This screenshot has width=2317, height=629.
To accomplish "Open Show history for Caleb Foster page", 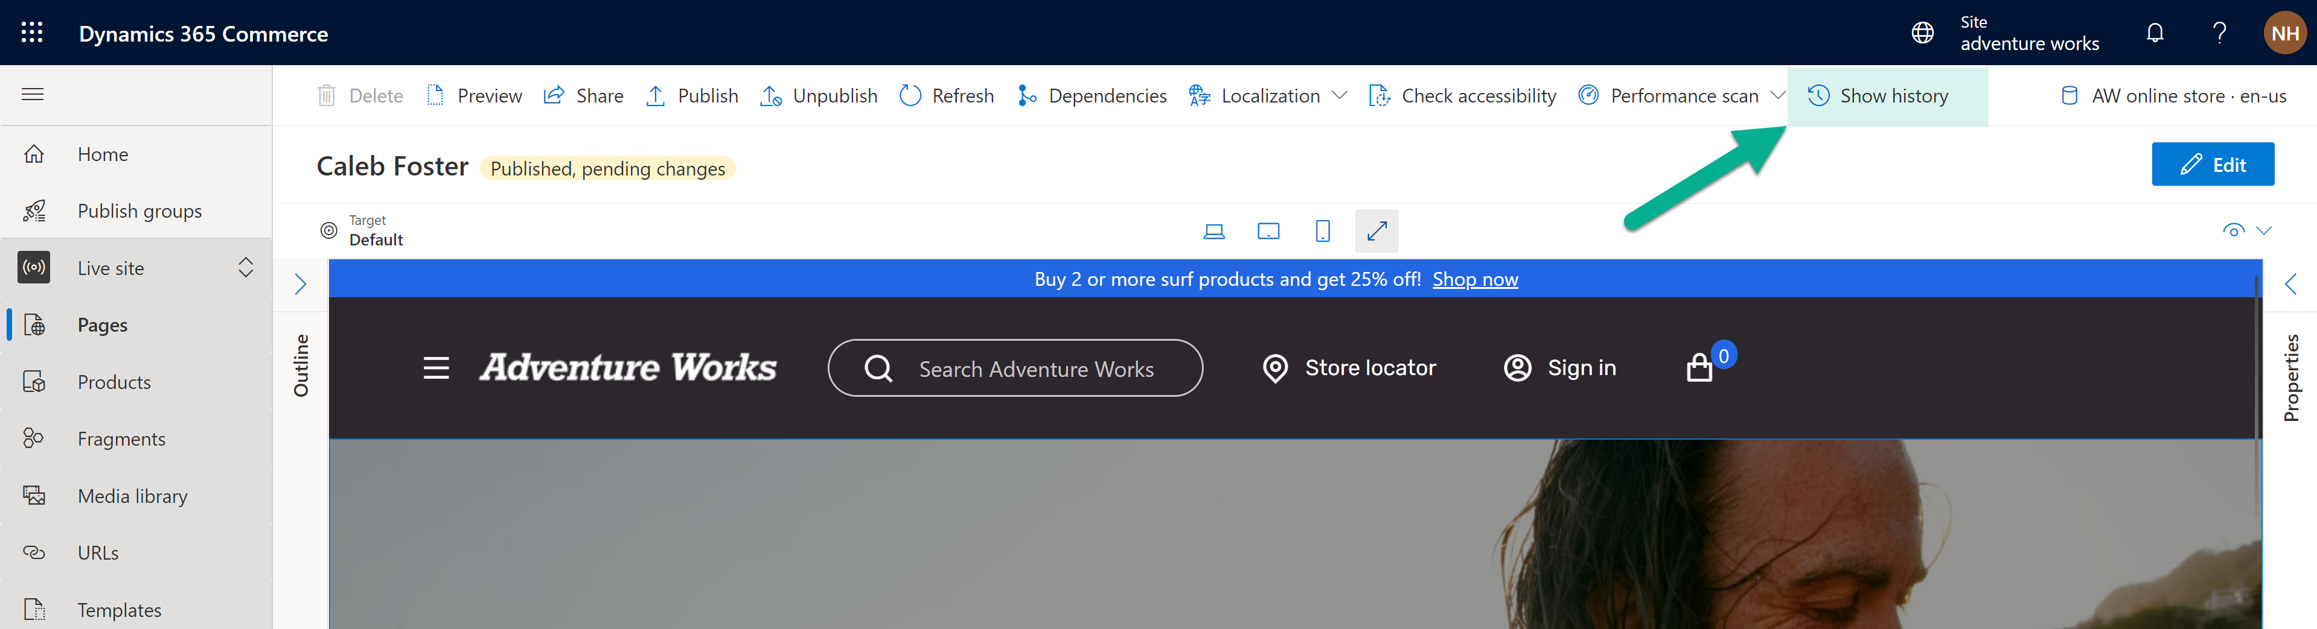I will (x=1887, y=95).
